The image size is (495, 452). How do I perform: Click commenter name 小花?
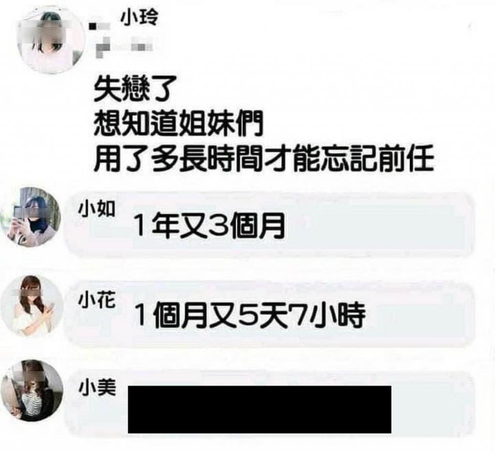pyautogui.click(x=97, y=300)
